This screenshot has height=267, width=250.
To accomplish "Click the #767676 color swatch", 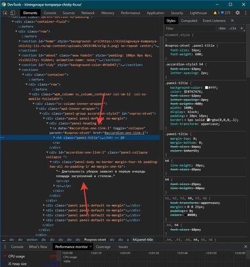I will 186,92.
